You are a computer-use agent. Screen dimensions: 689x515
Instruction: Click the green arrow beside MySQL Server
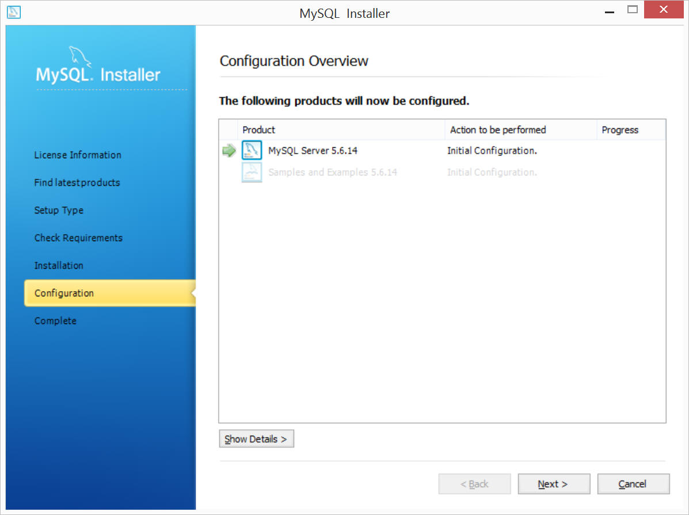coord(229,151)
